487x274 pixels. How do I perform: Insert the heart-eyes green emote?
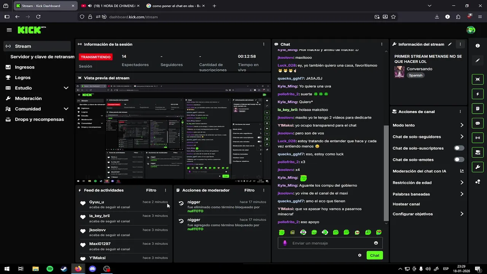[x=379, y=232]
